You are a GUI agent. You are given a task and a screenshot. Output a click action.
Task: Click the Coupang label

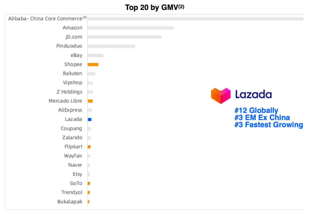(x=71, y=129)
